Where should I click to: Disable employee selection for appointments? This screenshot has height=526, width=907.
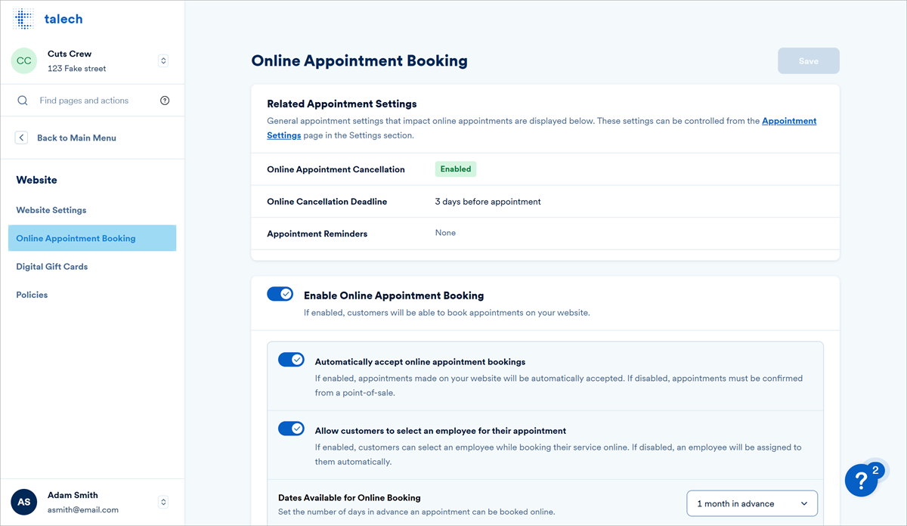click(x=291, y=428)
